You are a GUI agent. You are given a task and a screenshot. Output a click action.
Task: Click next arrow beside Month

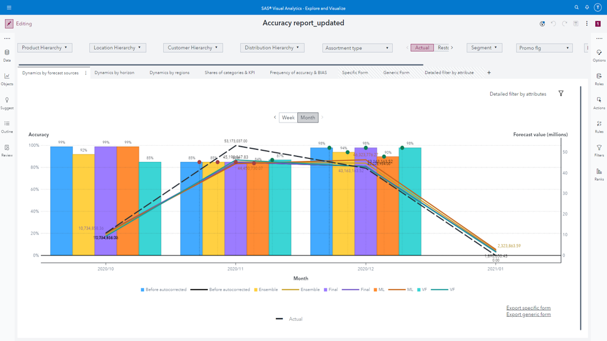pos(322,117)
